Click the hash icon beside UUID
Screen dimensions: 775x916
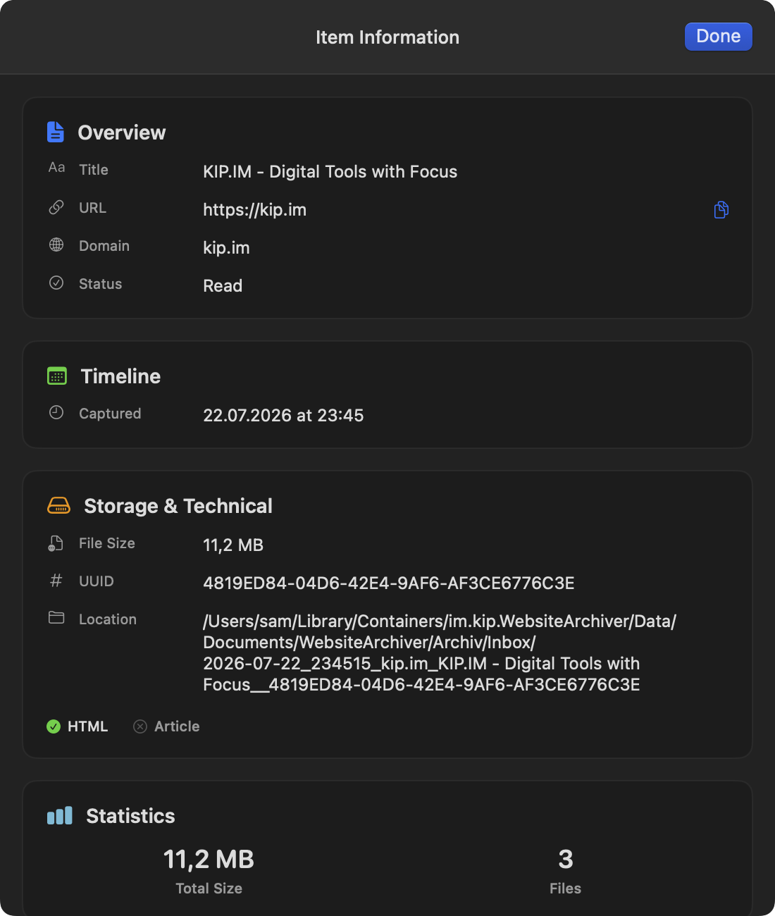click(x=56, y=580)
